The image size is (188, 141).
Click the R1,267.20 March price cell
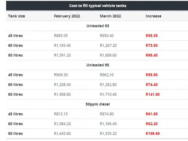pos(108,45)
